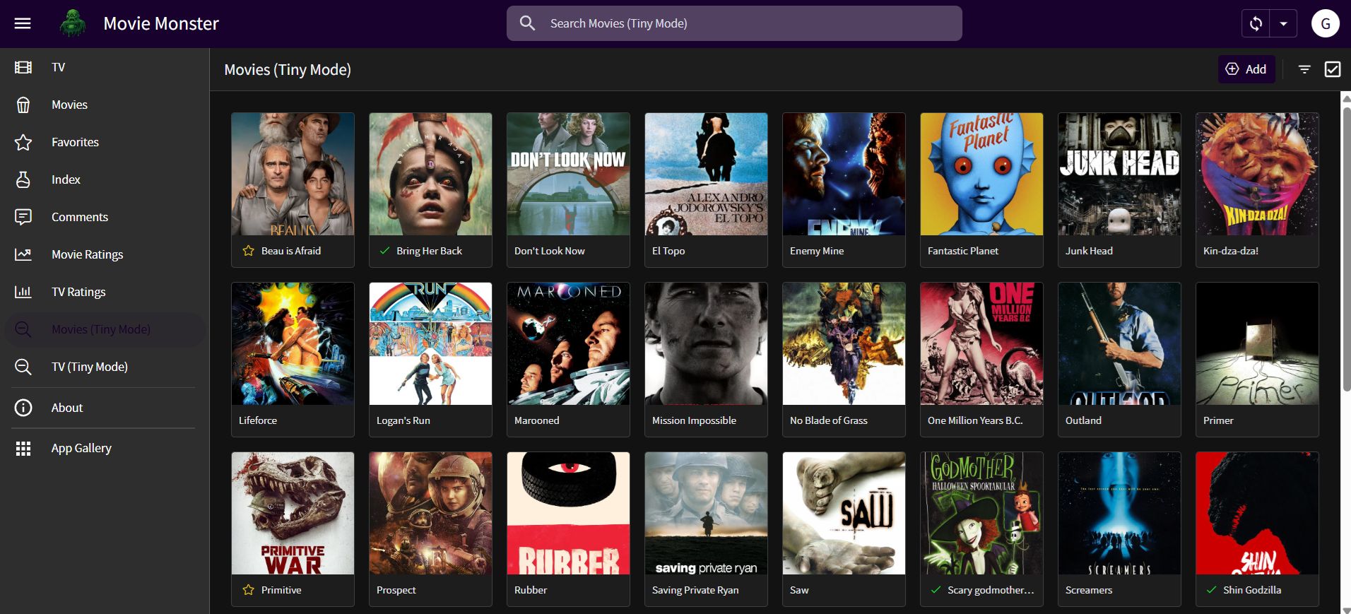Click the Beau is Afraid poster
Image resolution: width=1351 pixels, height=614 pixels.
point(293,175)
